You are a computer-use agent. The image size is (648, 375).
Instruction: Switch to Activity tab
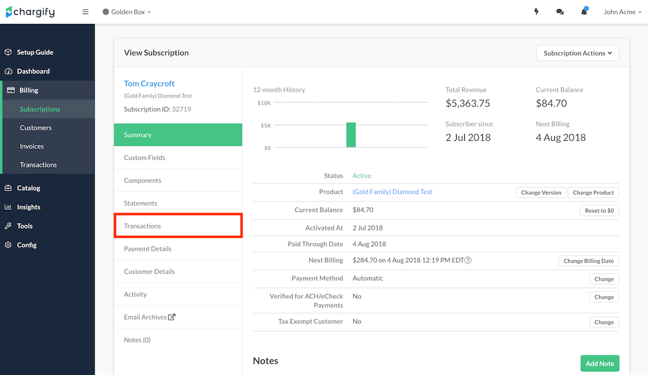pos(178,294)
